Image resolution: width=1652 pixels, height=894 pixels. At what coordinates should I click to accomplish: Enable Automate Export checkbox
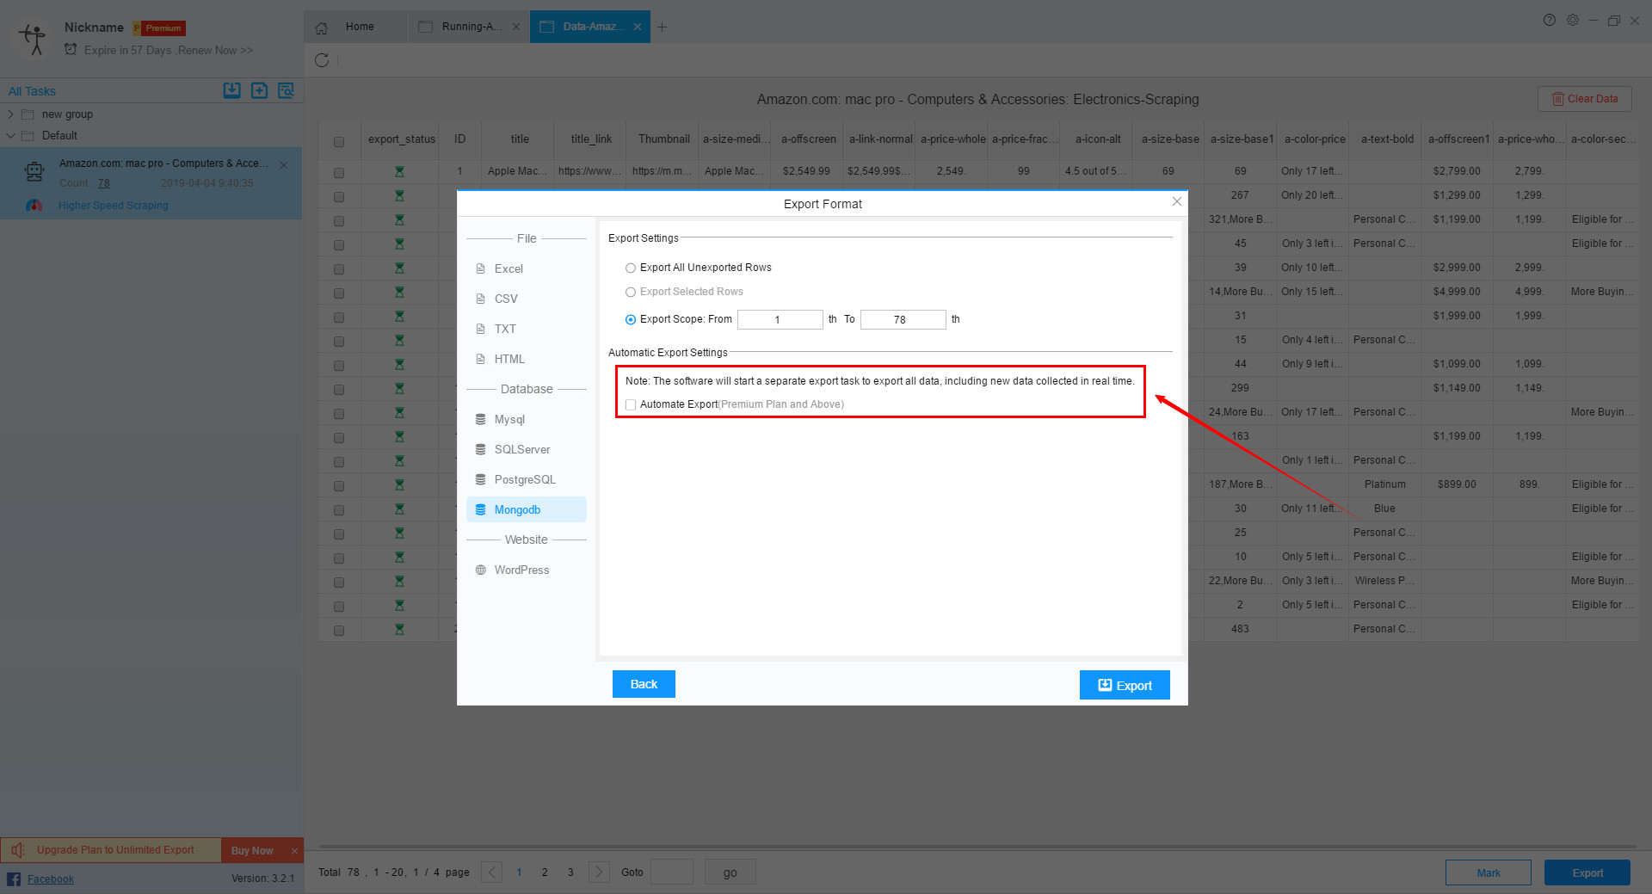(x=631, y=404)
